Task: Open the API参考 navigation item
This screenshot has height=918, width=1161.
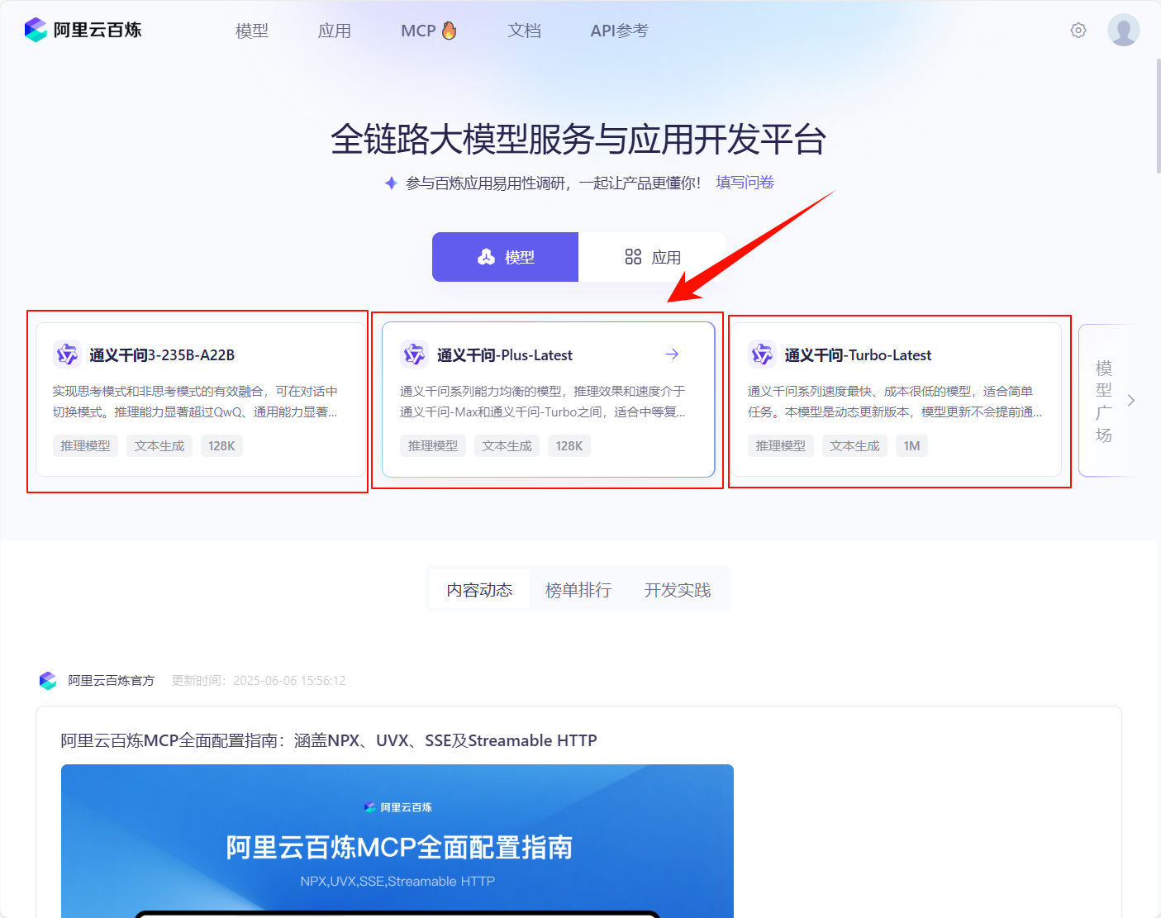Action: coord(620,31)
